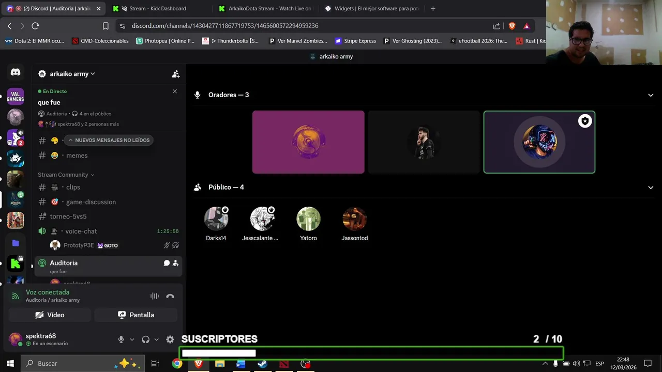Open microphone input device options arrow

coord(132,339)
